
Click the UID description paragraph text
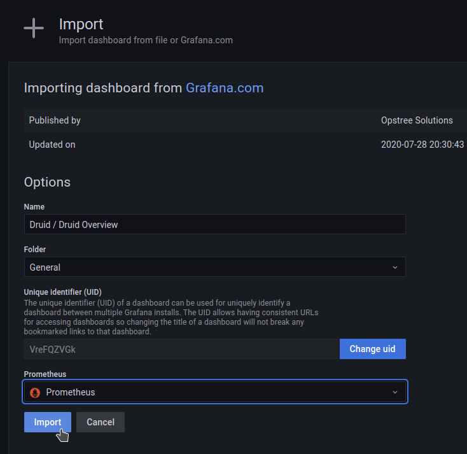click(171, 317)
